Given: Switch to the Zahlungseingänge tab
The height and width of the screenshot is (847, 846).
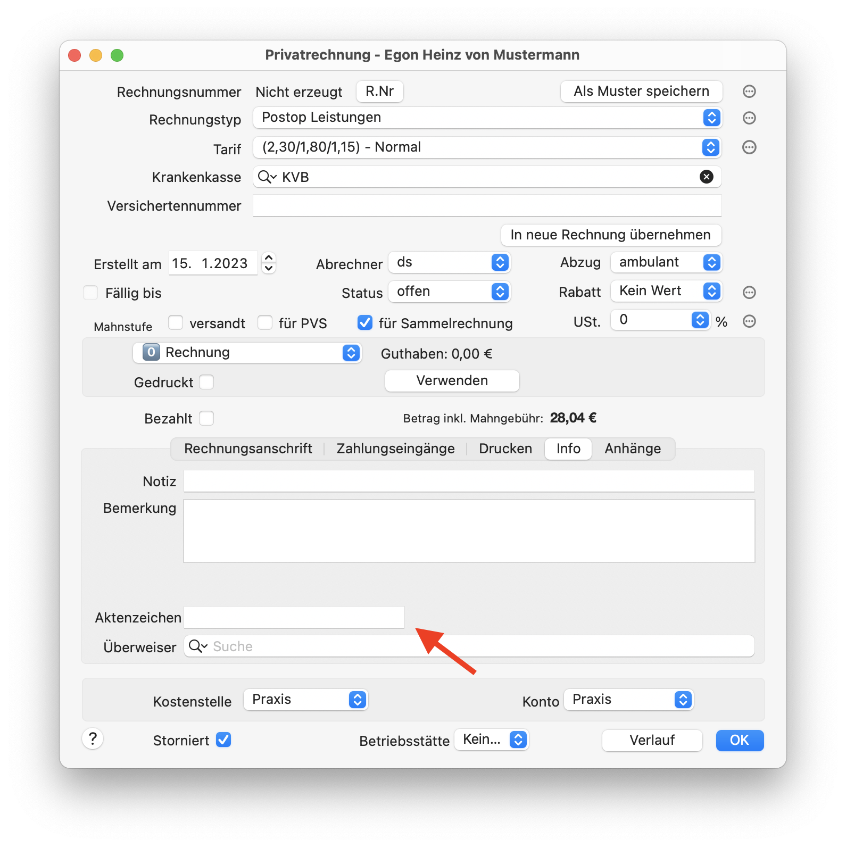Looking at the screenshot, I should 395,449.
